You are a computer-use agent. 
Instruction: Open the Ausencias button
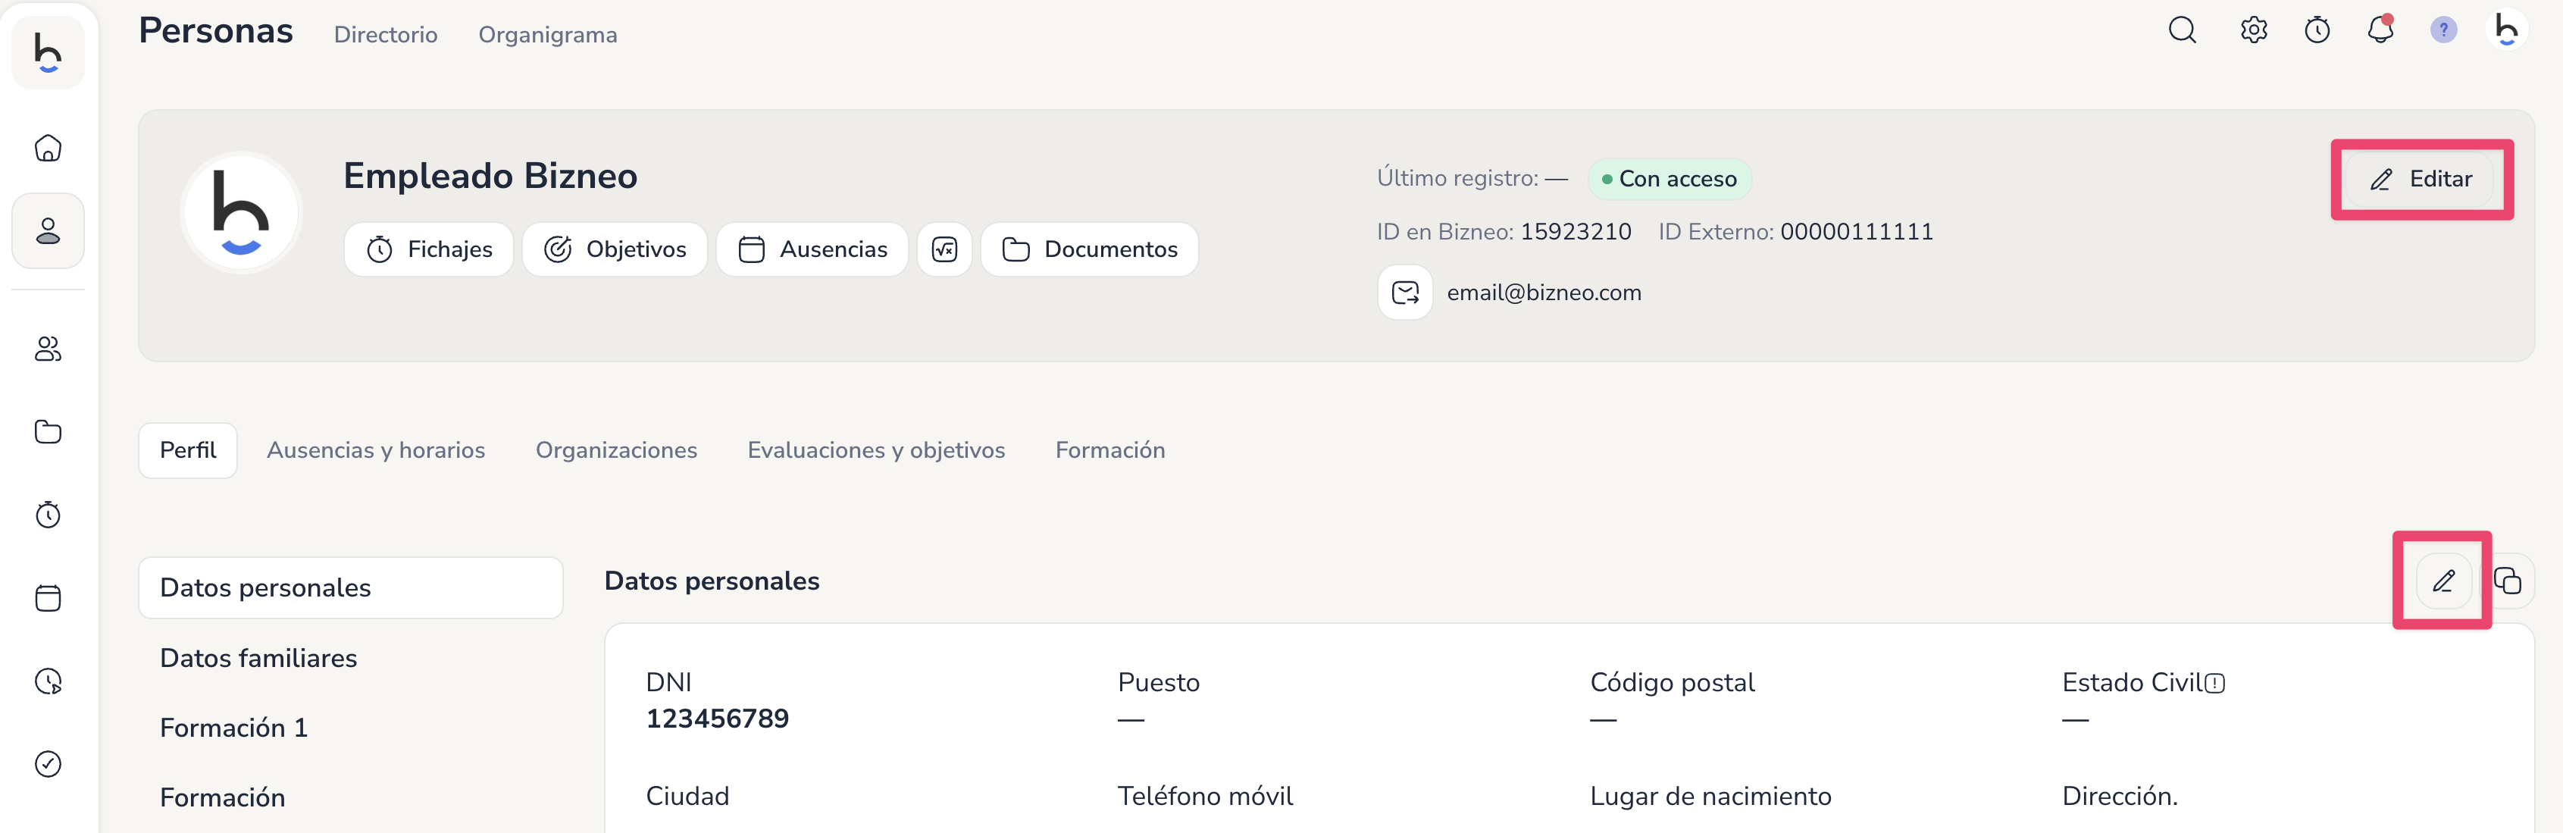pos(812,249)
